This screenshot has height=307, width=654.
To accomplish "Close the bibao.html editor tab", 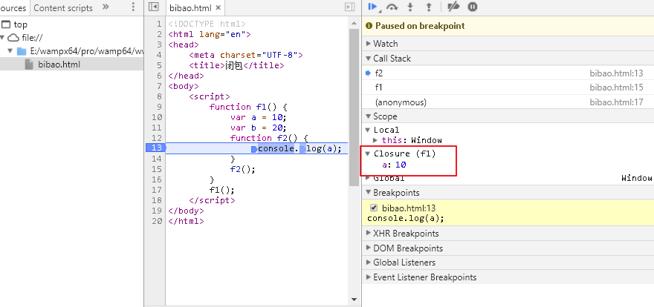I will click(218, 8).
